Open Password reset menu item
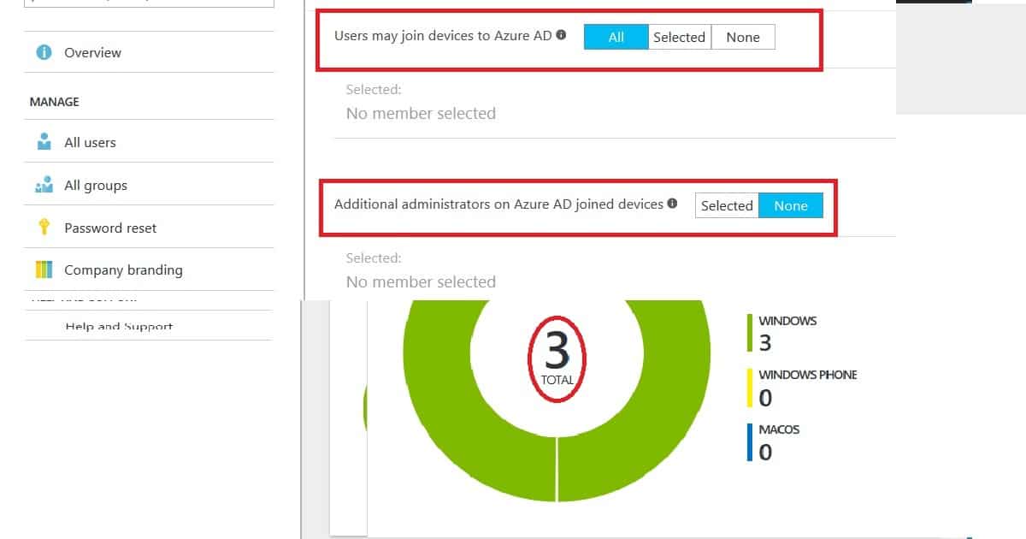Image resolution: width=1026 pixels, height=539 pixels. click(x=150, y=228)
